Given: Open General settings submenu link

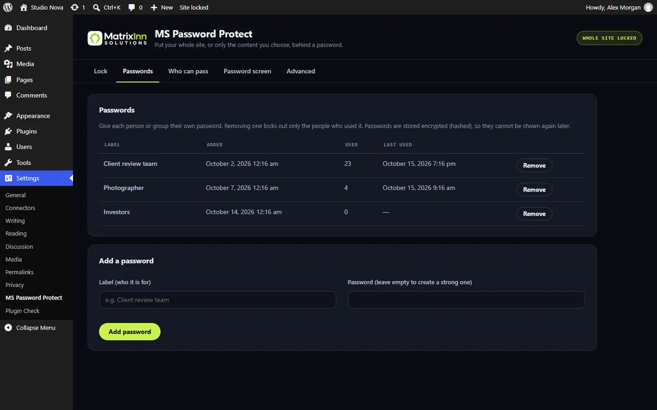Looking at the screenshot, I should coord(15,195).
